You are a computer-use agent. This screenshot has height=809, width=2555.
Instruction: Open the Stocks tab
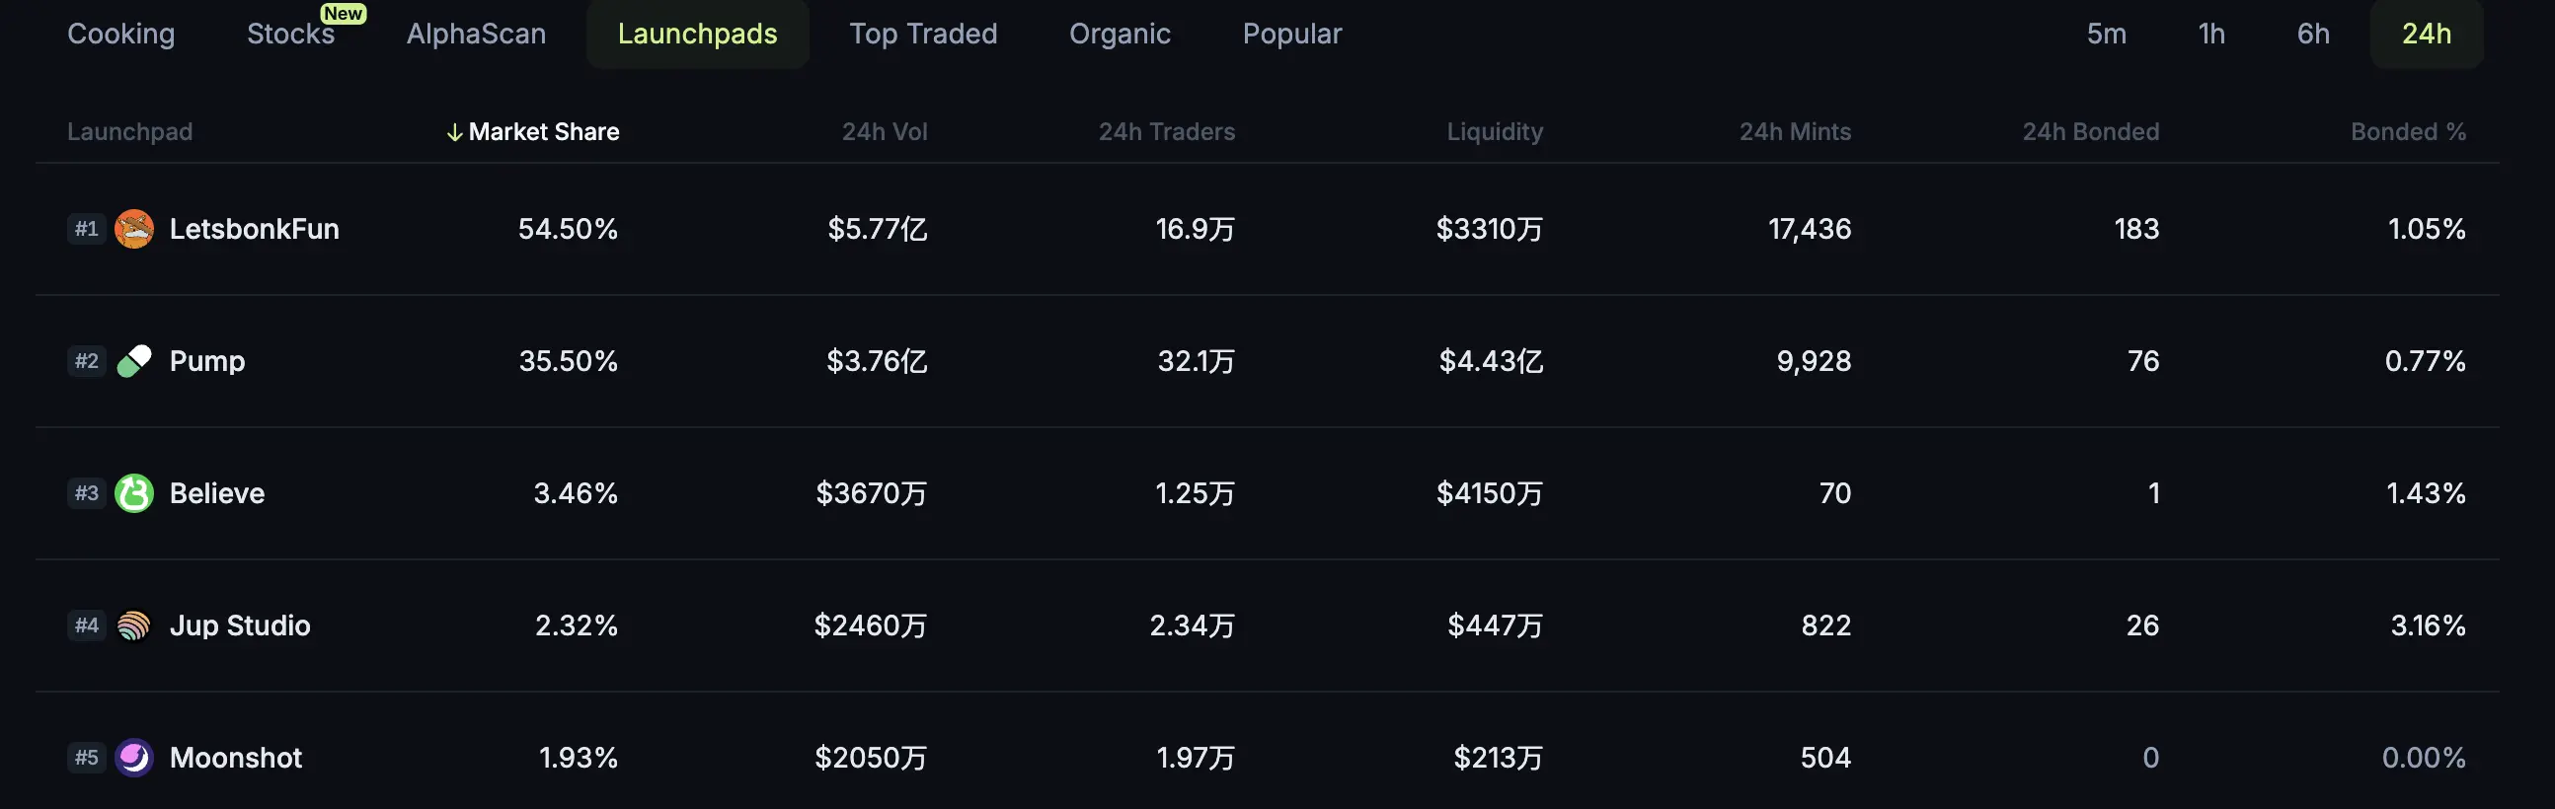tap(290, 34)
